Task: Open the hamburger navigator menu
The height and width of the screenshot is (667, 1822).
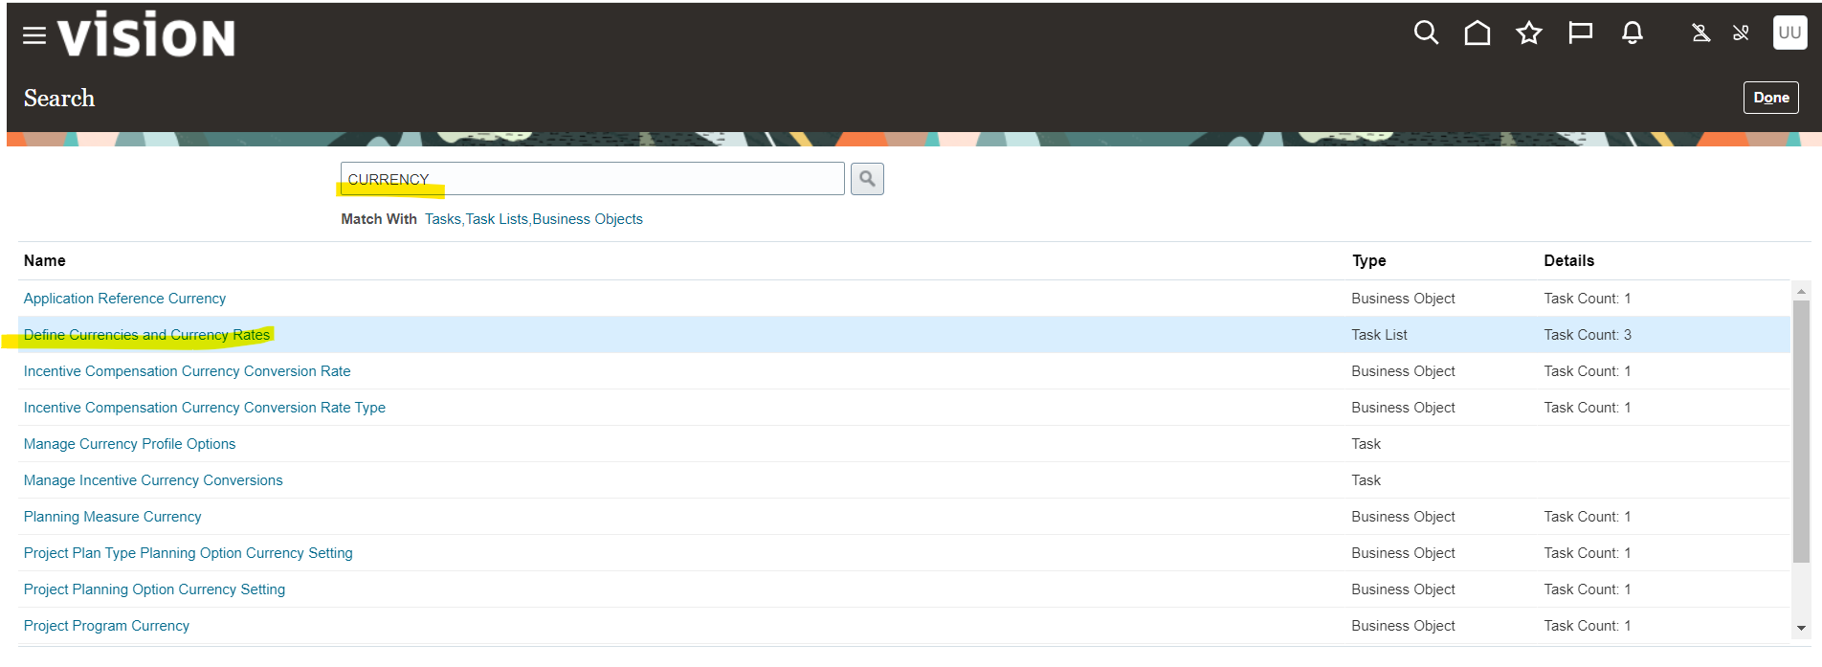Action: click(34, 35)
